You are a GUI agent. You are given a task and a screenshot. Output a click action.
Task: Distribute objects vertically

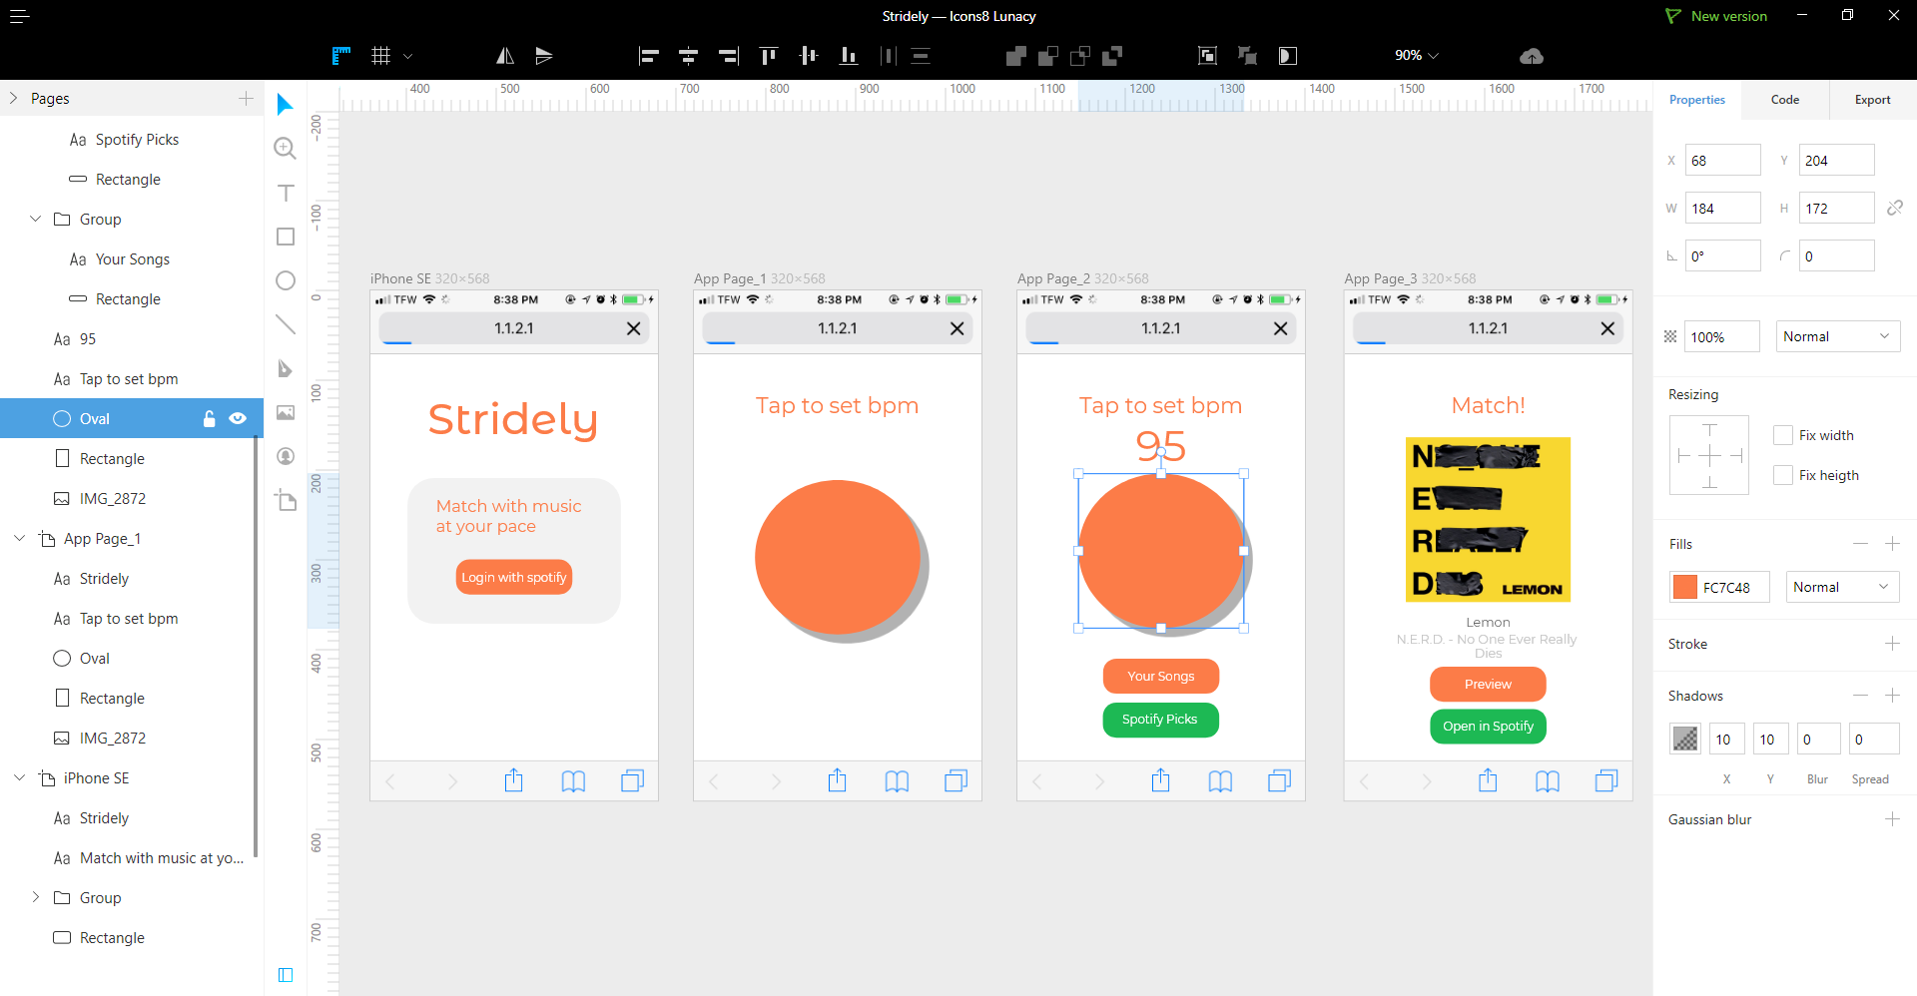[921, 56]
